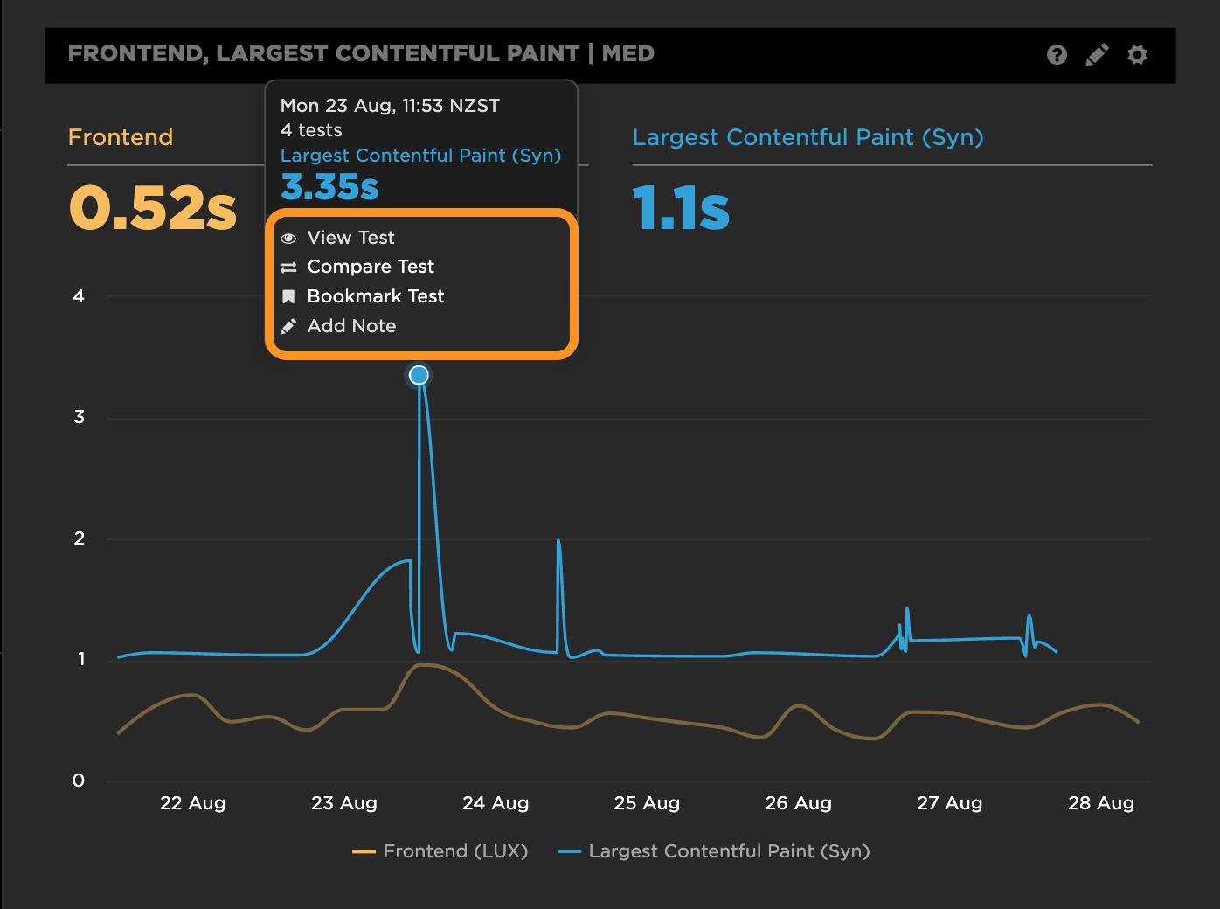Click the 1.1s LCP summary value

(x=681, y=208)
